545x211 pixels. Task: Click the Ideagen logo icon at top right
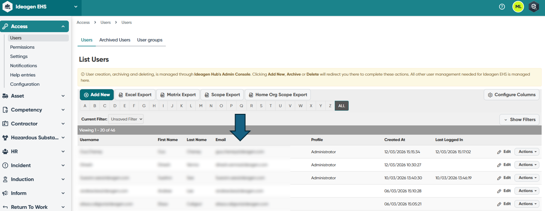pyautogui.click(x=533, y=7)
